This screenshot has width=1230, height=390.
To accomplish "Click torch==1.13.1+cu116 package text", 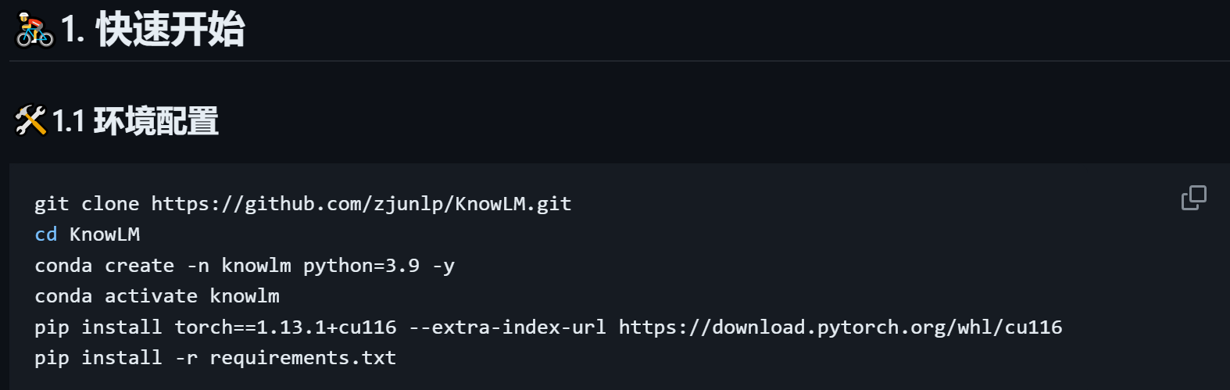I will pos(285,327).
